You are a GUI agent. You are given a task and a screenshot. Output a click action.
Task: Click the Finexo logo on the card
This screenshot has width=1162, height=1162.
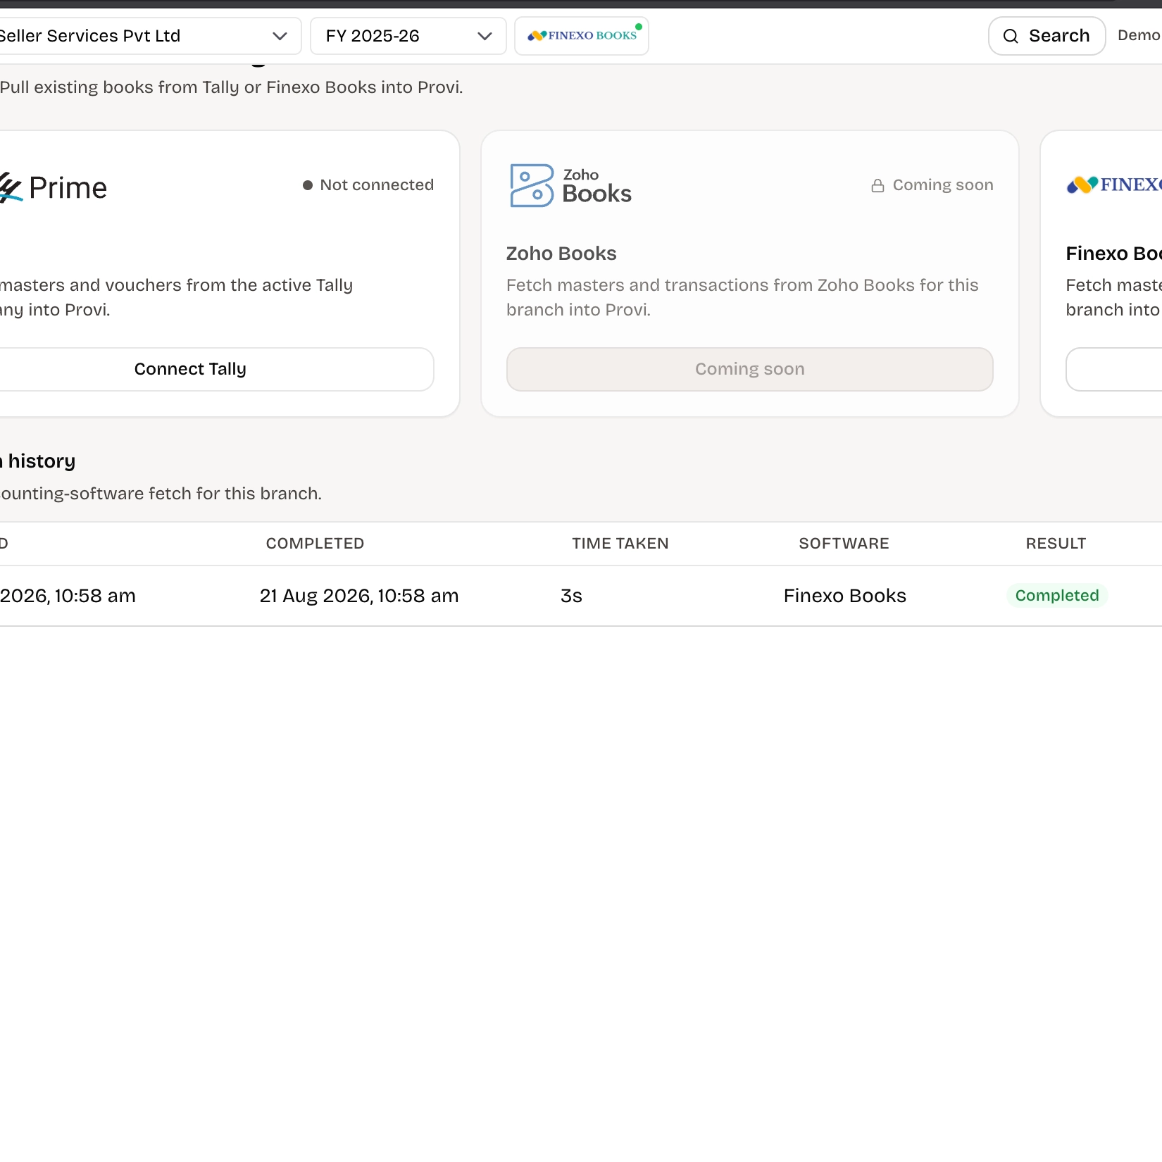[x=1114, y=185]
